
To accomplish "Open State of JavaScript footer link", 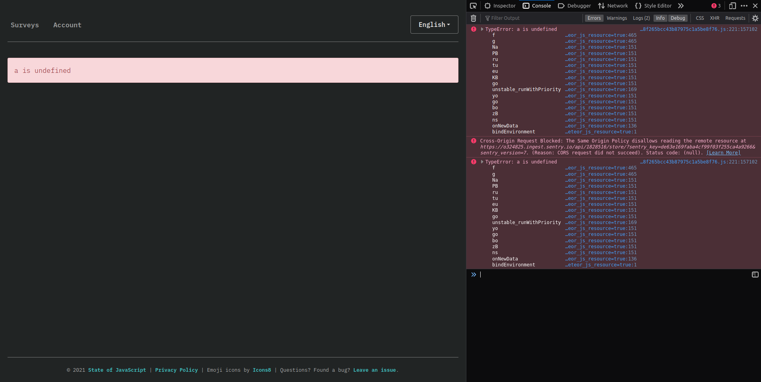I will pos(117,370).
